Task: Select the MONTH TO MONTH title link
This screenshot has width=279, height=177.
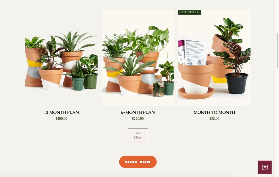Action: coord(214,112)
